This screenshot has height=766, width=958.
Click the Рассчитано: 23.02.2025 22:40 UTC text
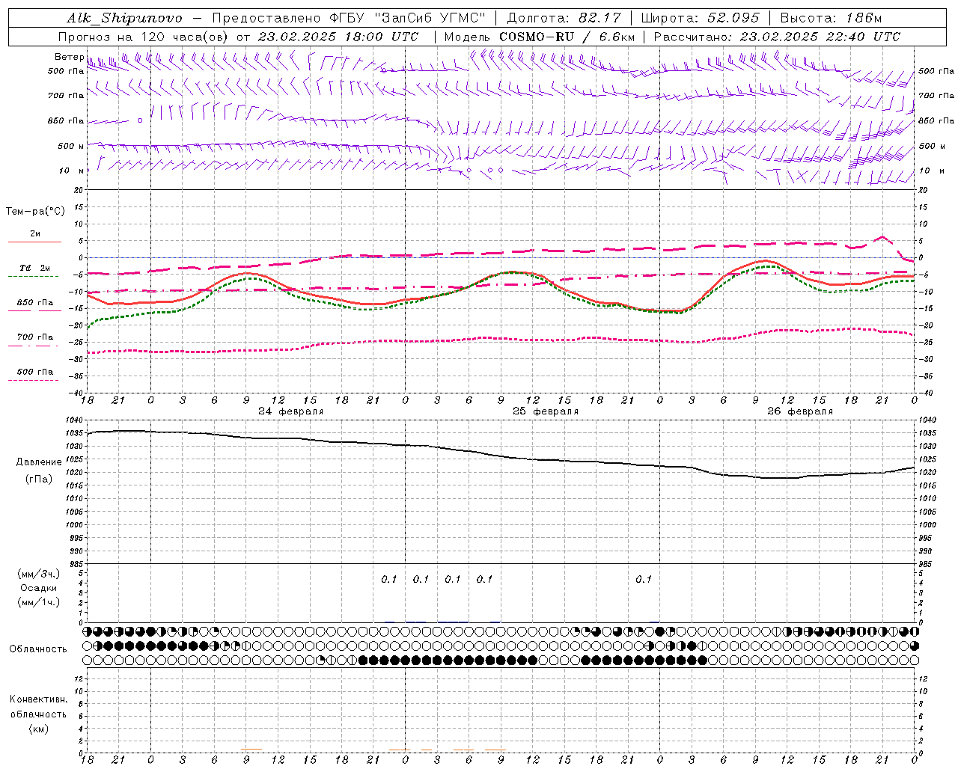coord(777,37)
